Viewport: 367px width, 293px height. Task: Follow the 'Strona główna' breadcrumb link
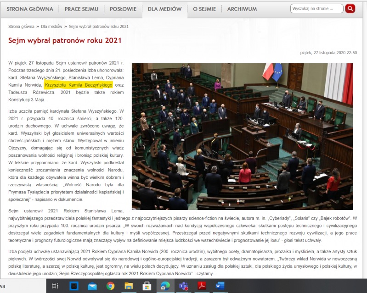[21, 27]
